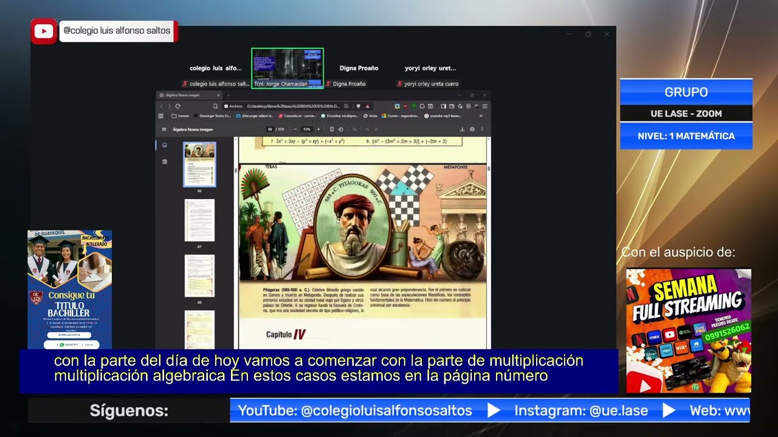
Task: Open the Brave wallet icon
Action: (452, 106)
